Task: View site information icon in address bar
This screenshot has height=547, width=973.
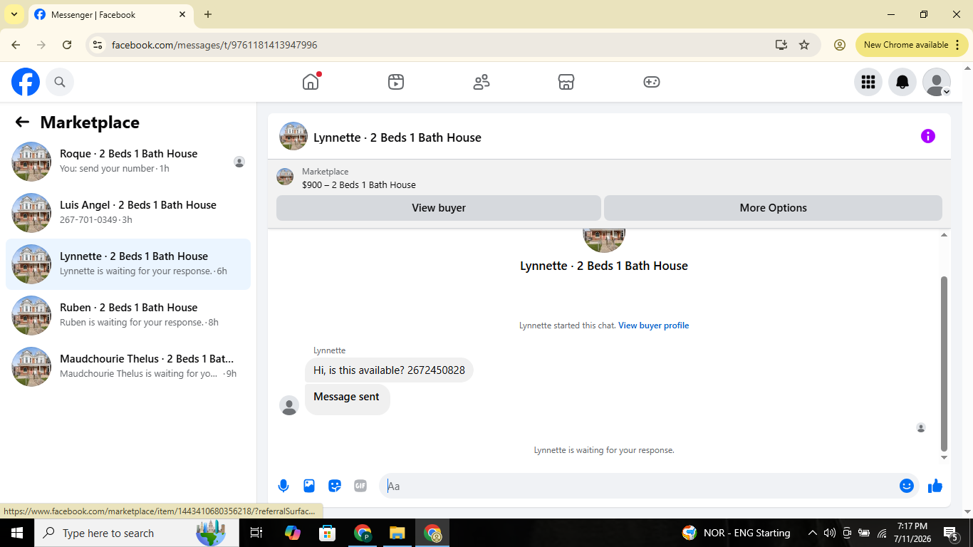Action: [x=98, y=45]
